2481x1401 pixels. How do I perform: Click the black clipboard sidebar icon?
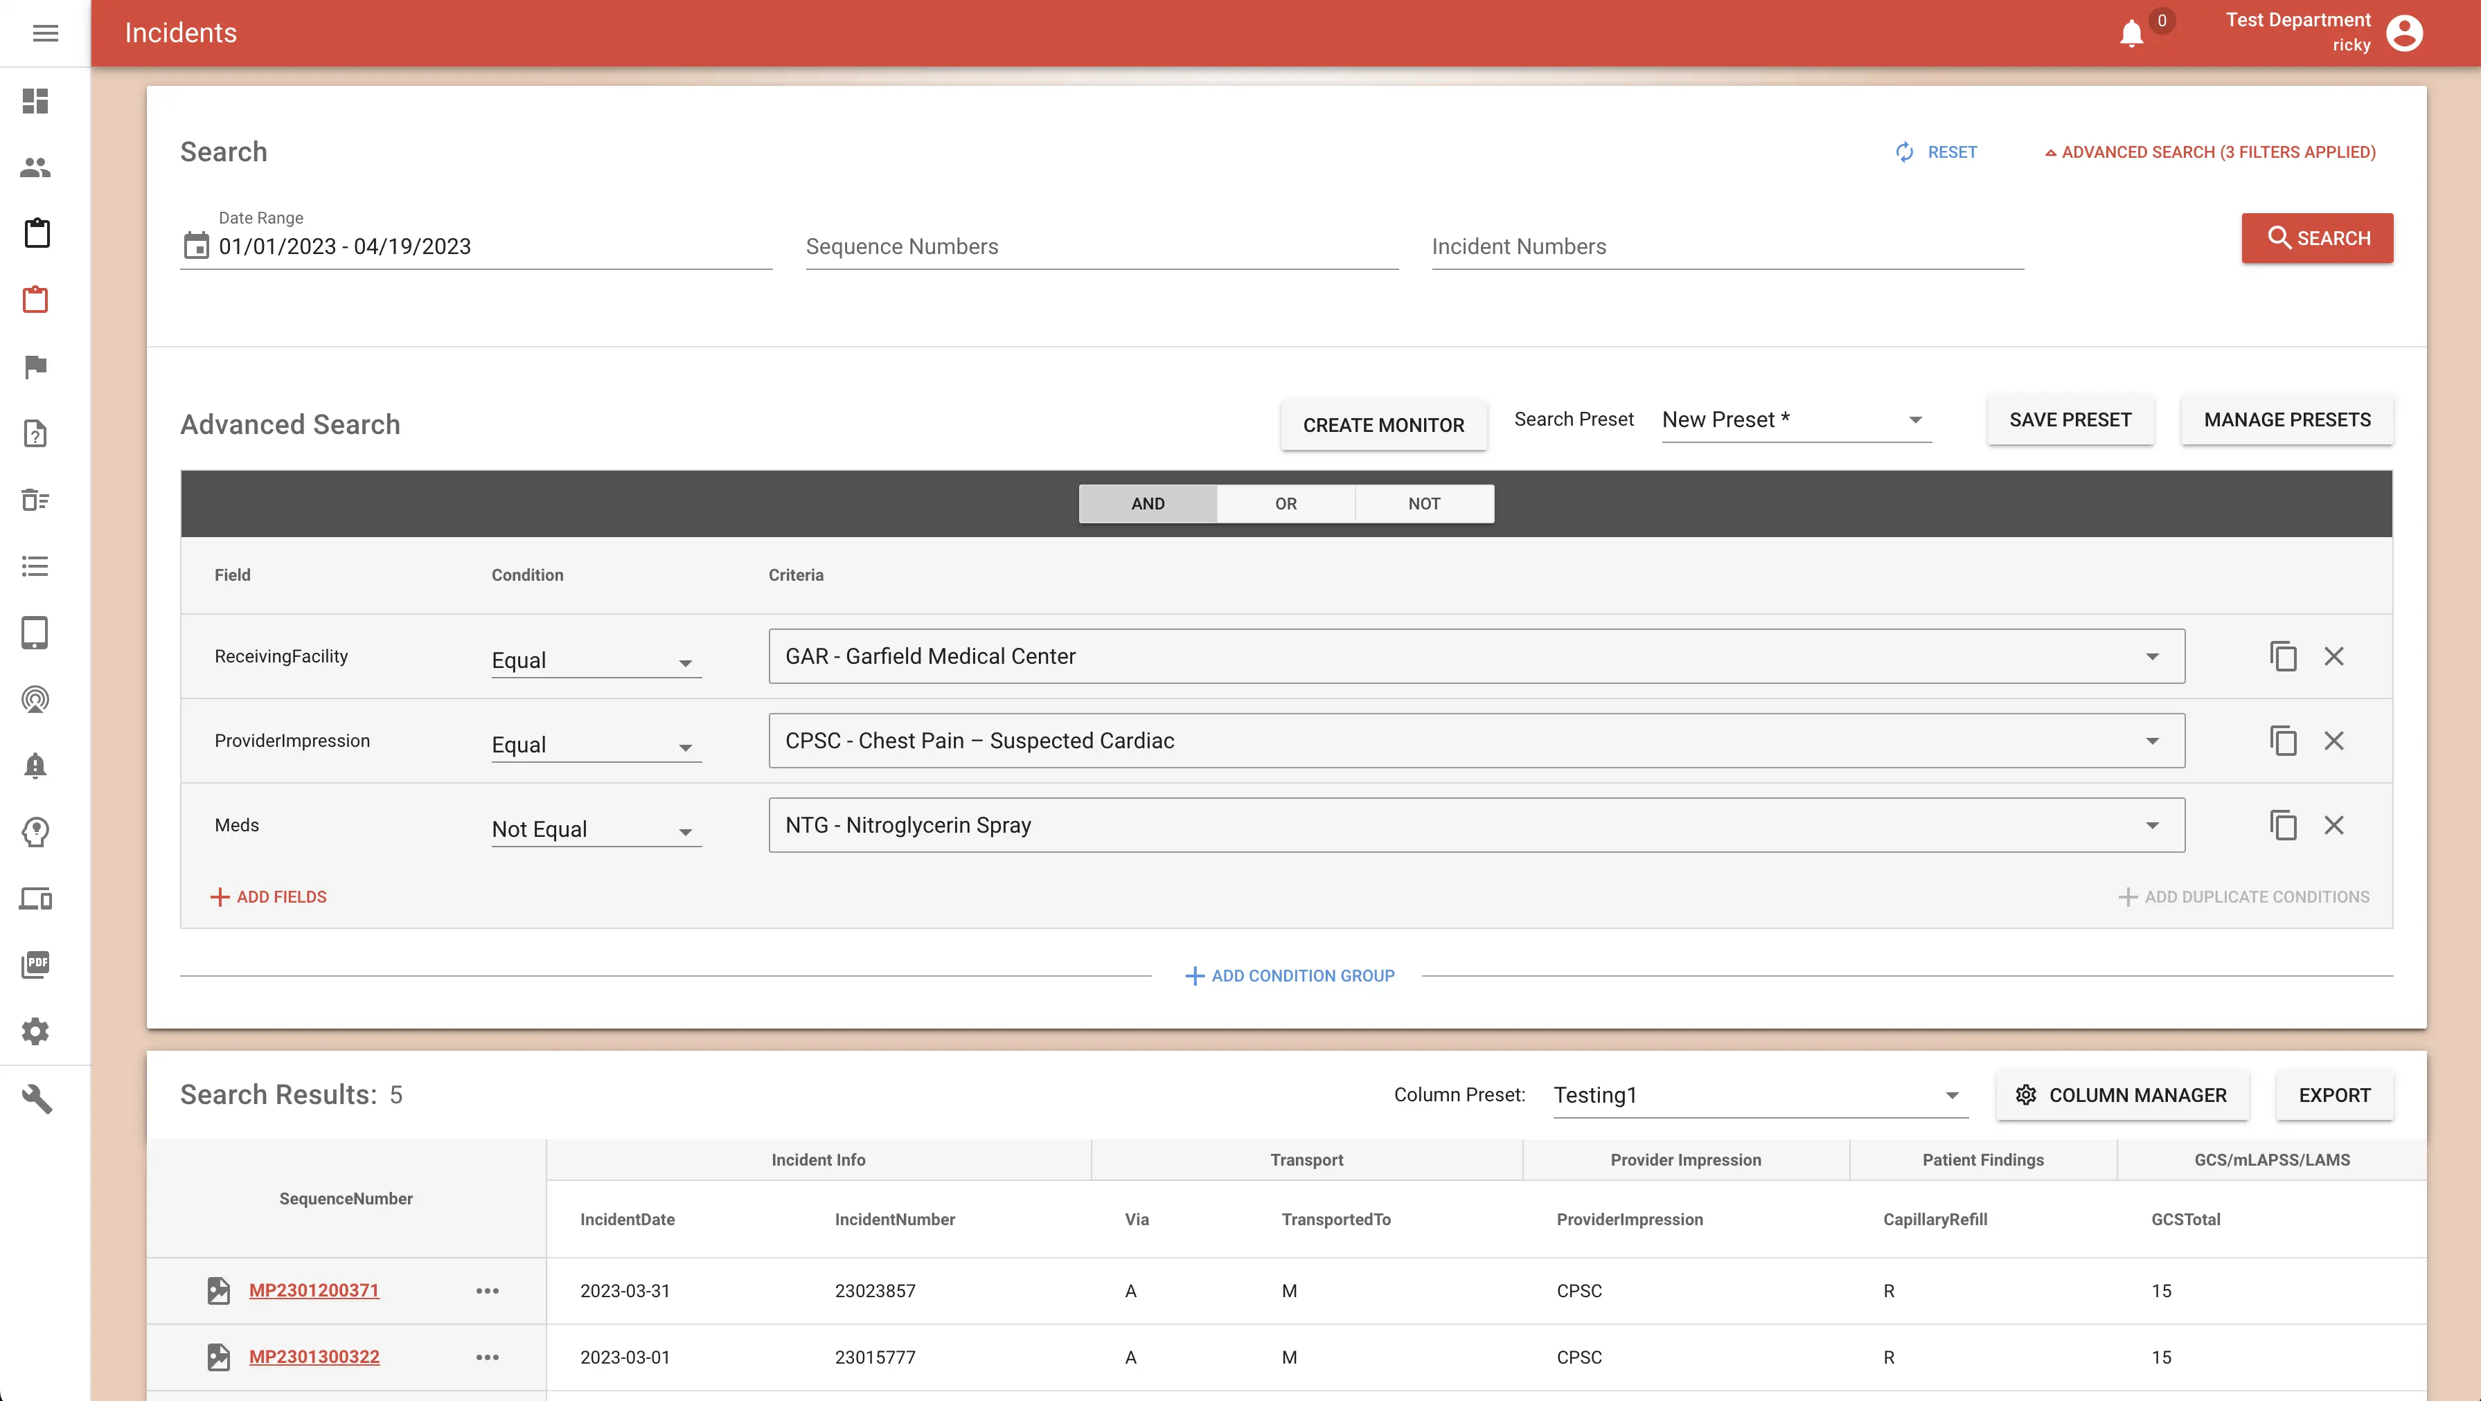(37, 233)
